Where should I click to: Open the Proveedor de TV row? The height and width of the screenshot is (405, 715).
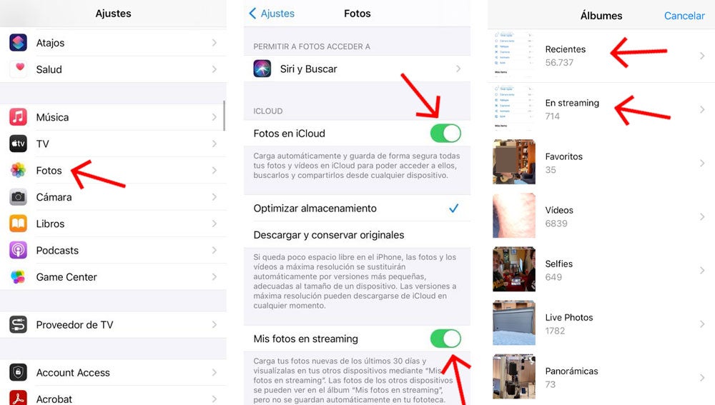click(x=113, y=324)
